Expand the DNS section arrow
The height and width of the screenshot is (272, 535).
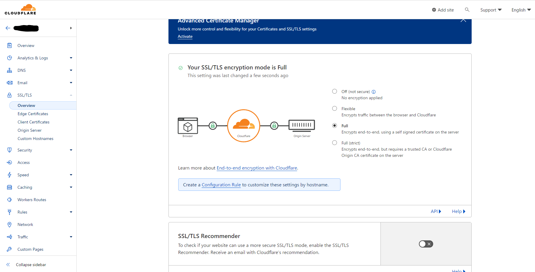71,70
